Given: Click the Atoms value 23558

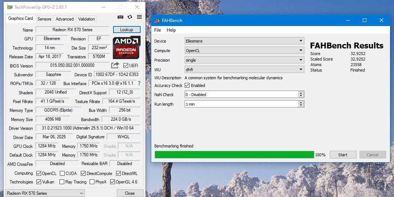Looking at the screenshot, I should [356, 65].
